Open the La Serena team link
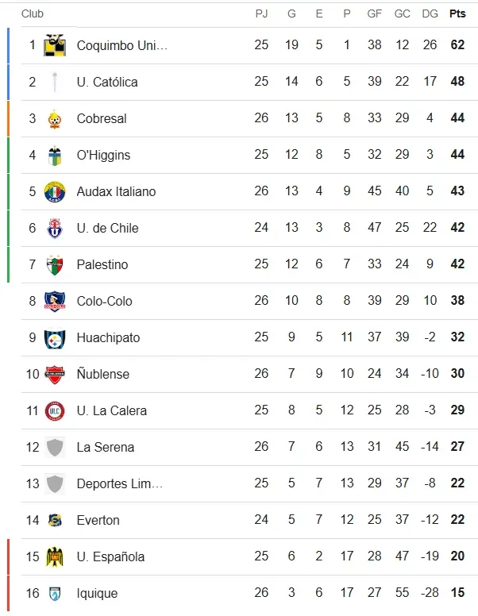The height and width of the screenshot is (616, 478). [x=105, y=447]
